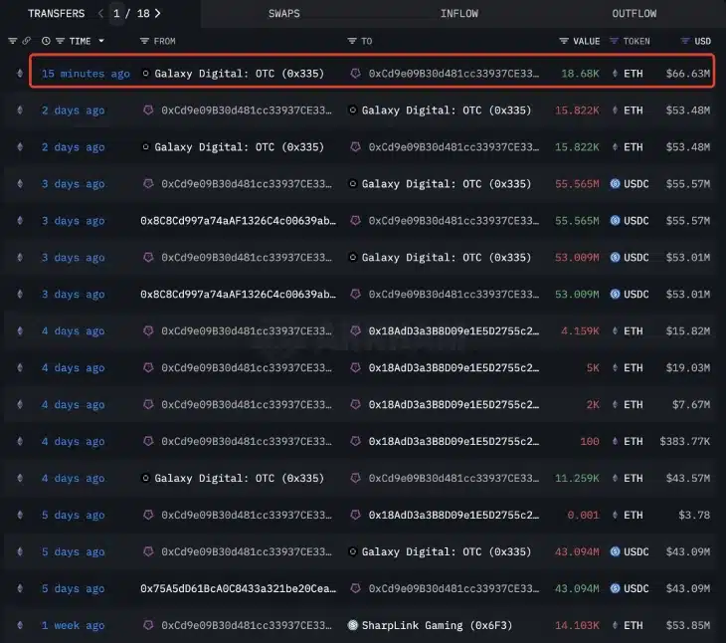Open recipient 0x18AdD3a3B8D09e1E5D2755c2 in the $3.78 row
The height and width of the screenshot is (643, 726).
[x=454, y=515]
